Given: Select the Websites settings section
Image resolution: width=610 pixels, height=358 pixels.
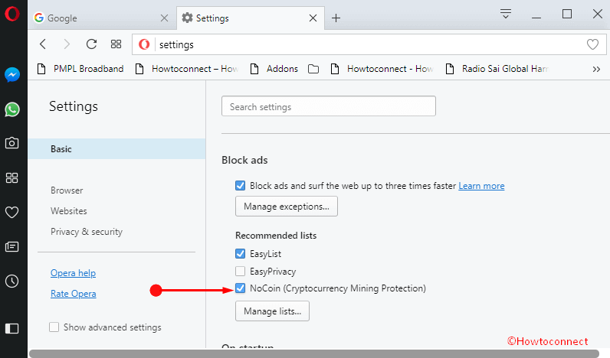Looking at the screenshot, I should [68, 211].
